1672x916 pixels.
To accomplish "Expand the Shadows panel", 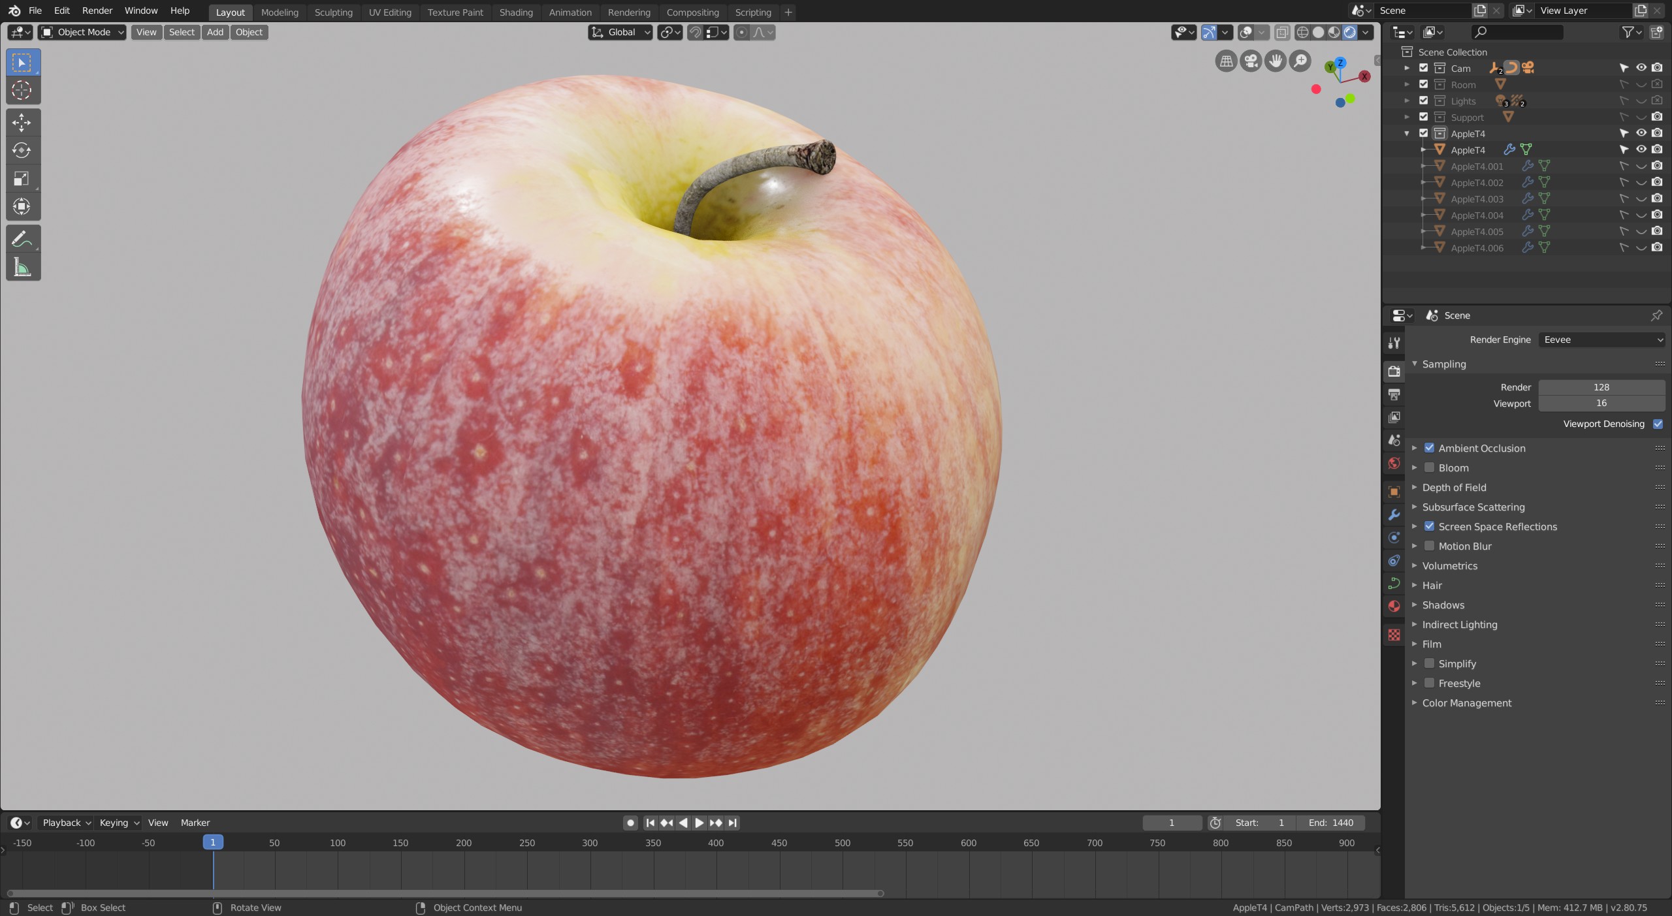I will (1443, 605).
